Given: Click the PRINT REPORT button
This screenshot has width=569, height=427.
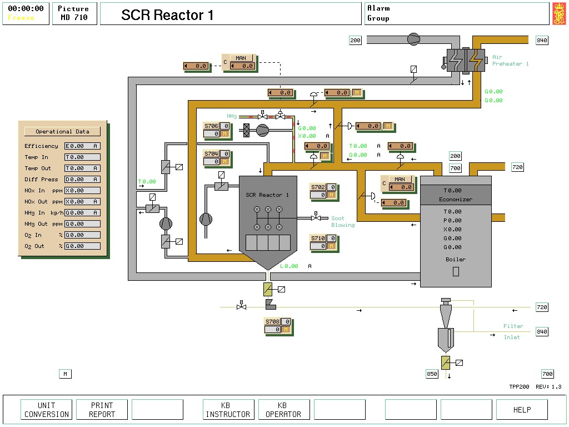Looking at the screenshot, I should pos(102,410).
